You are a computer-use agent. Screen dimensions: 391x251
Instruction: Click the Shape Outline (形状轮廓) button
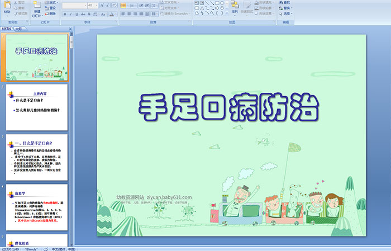264,8
